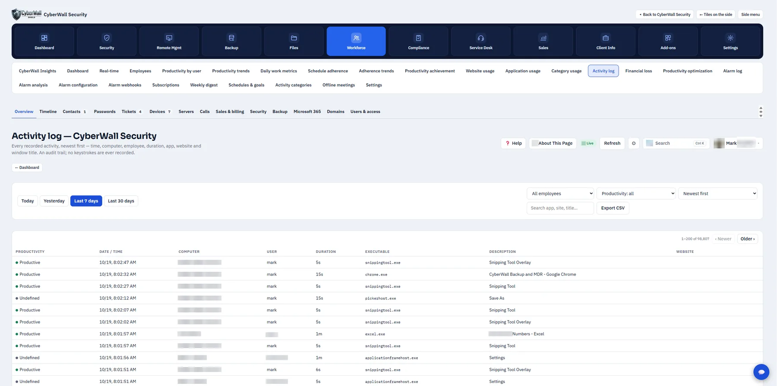Open the Client Info tile
The width and height of the screenshot is (777, 386).
point(606,41)
